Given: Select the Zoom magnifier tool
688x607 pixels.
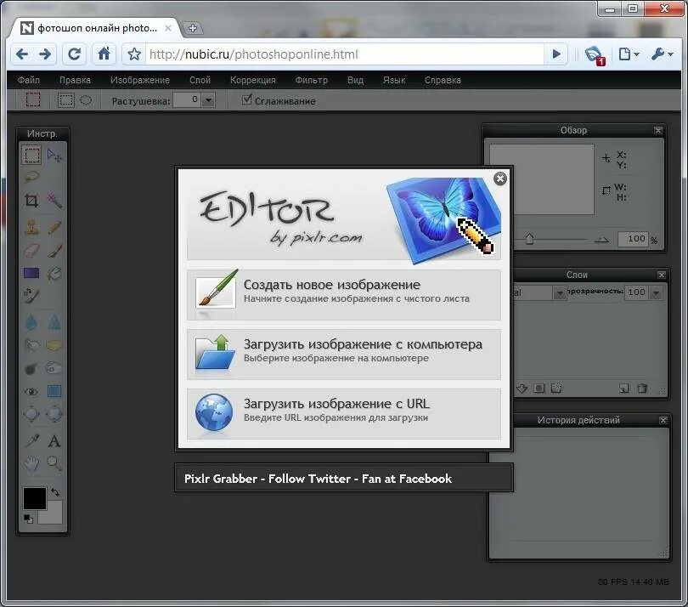Looking at the screenshot, I should click(54, 463).
